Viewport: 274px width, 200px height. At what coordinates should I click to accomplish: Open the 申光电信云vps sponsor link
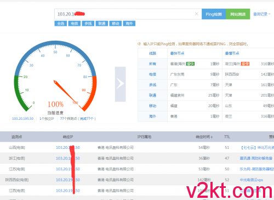(x=252, y=180)
